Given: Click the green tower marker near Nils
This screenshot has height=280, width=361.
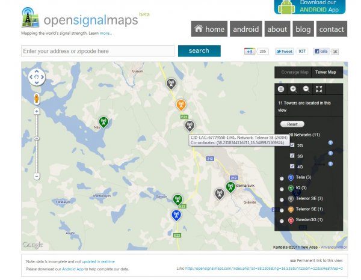Looking at the screenshot, I should pos(103,121).
